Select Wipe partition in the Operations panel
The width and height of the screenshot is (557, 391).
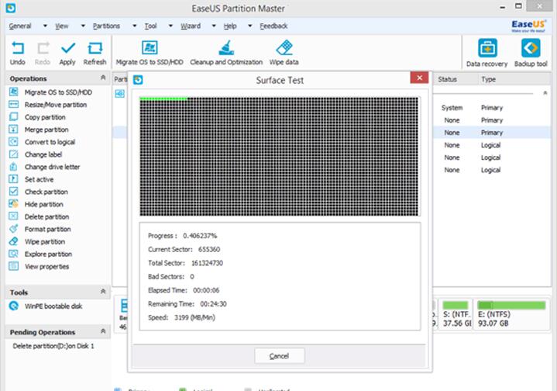coord(37,242)
